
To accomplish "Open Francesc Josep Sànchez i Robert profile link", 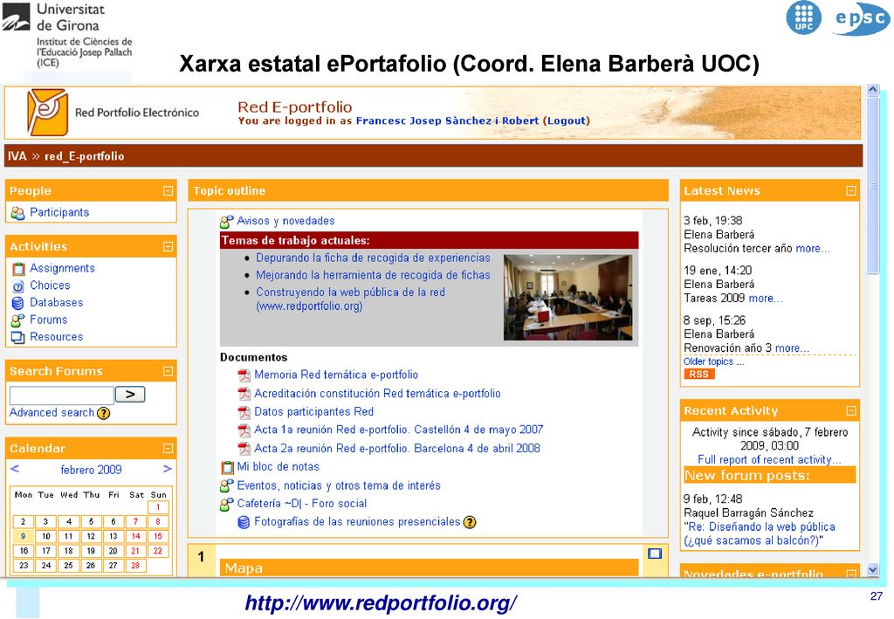I will click(447, 120).
